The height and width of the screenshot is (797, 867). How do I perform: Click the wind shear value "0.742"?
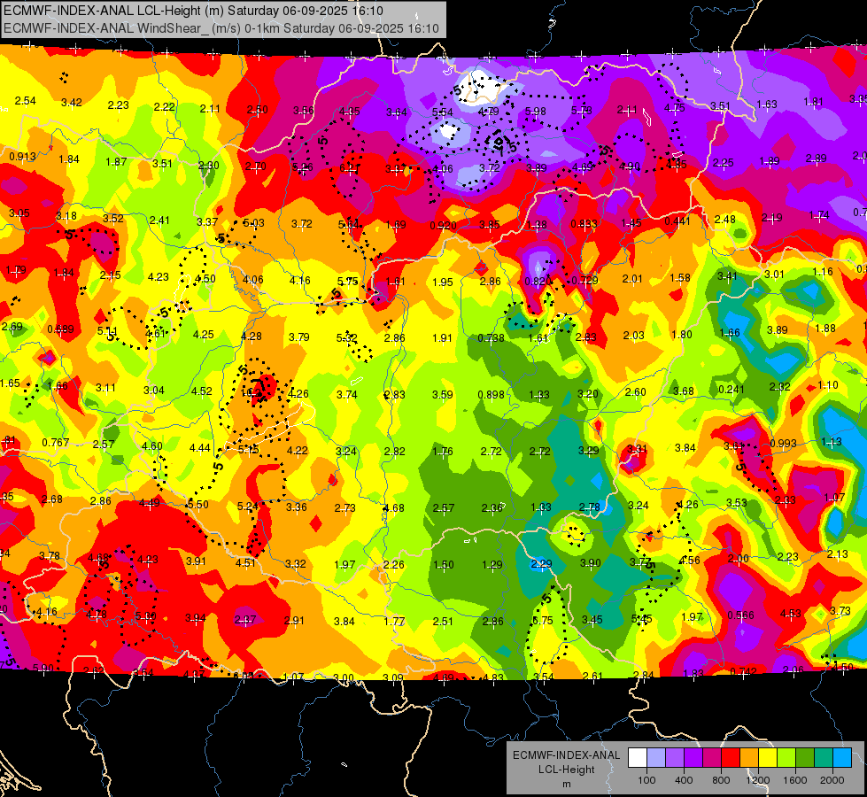tap(743, 671)
